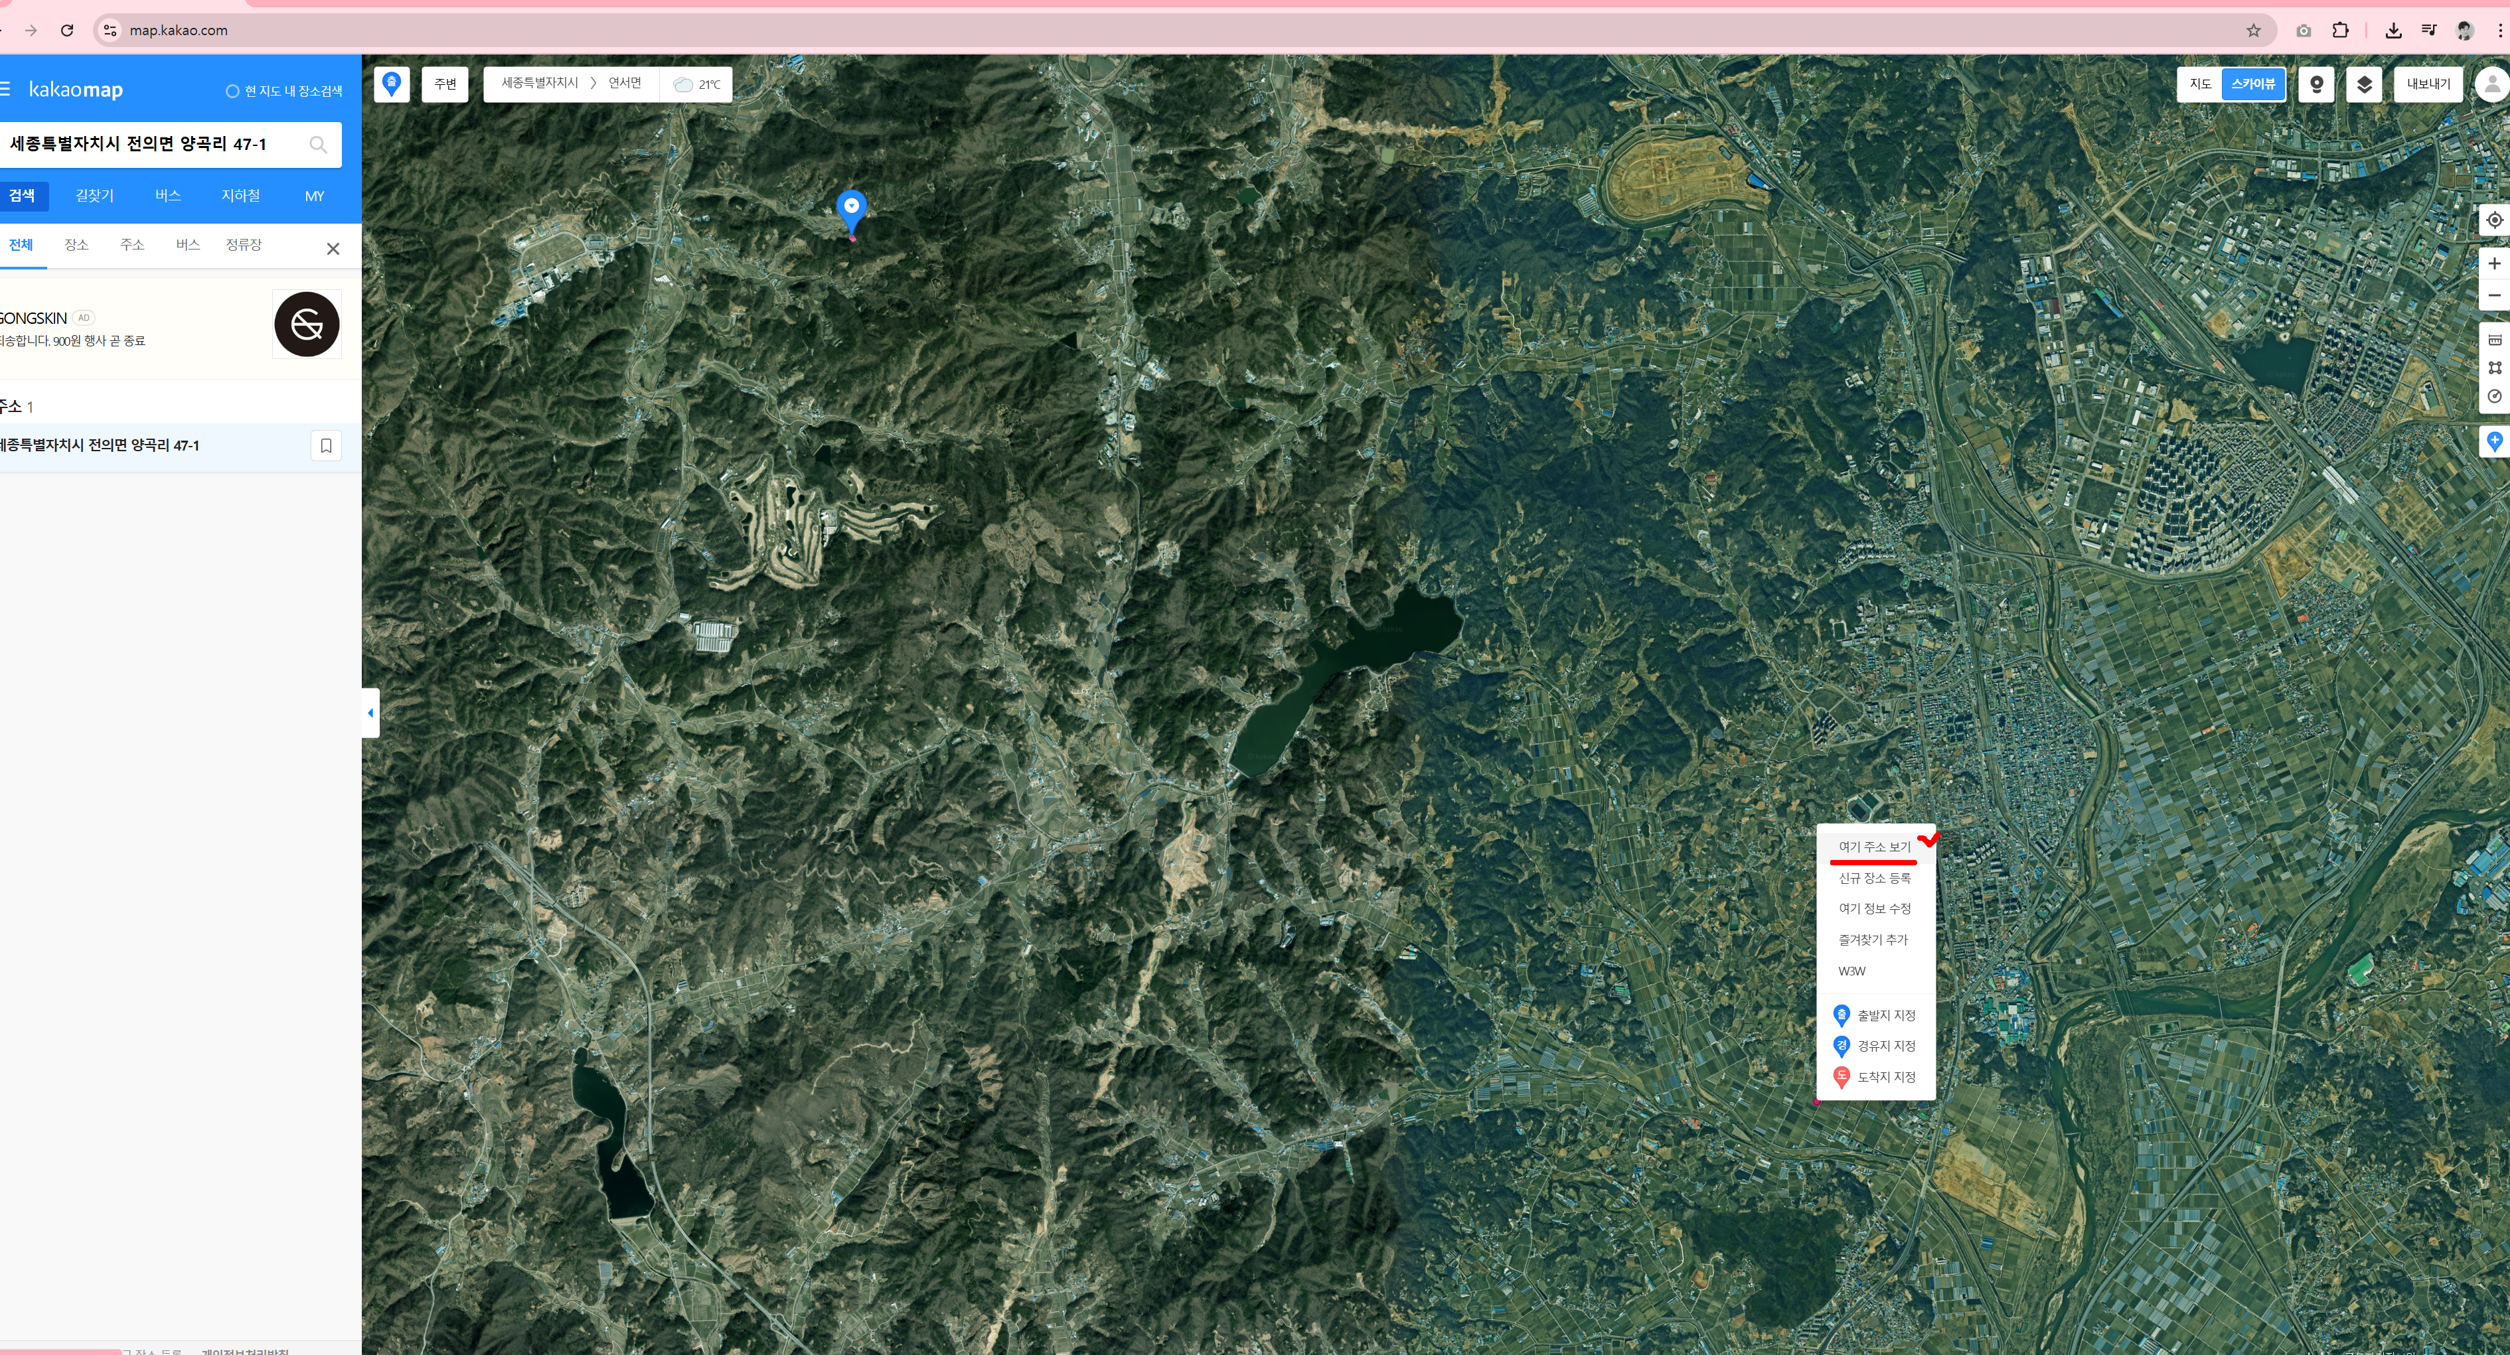Click the address search input field
Screen dimensions: 2510x1355
click(156, 144)
